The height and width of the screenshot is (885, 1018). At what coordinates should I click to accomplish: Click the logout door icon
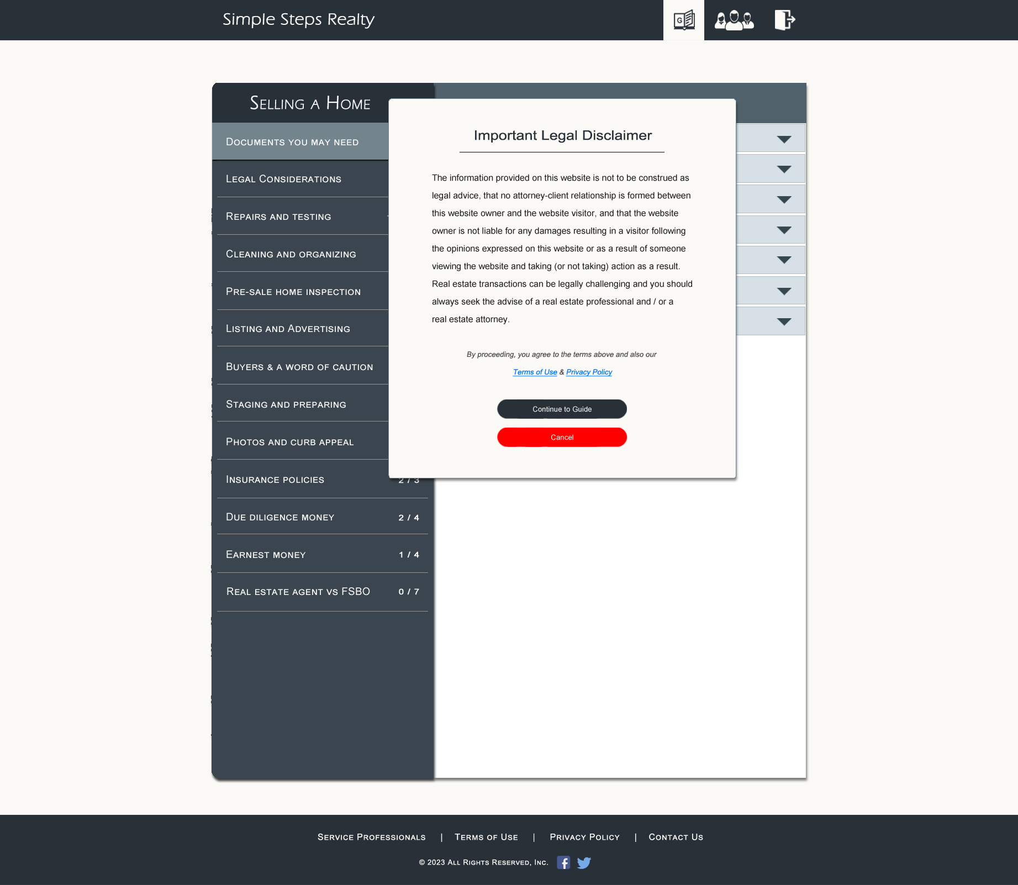coord(784,20)
